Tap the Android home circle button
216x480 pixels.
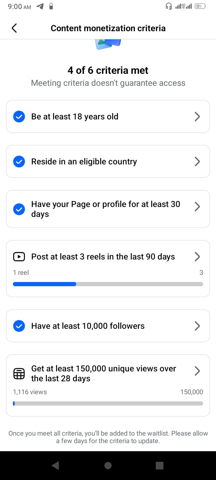[x=108, y=465]
